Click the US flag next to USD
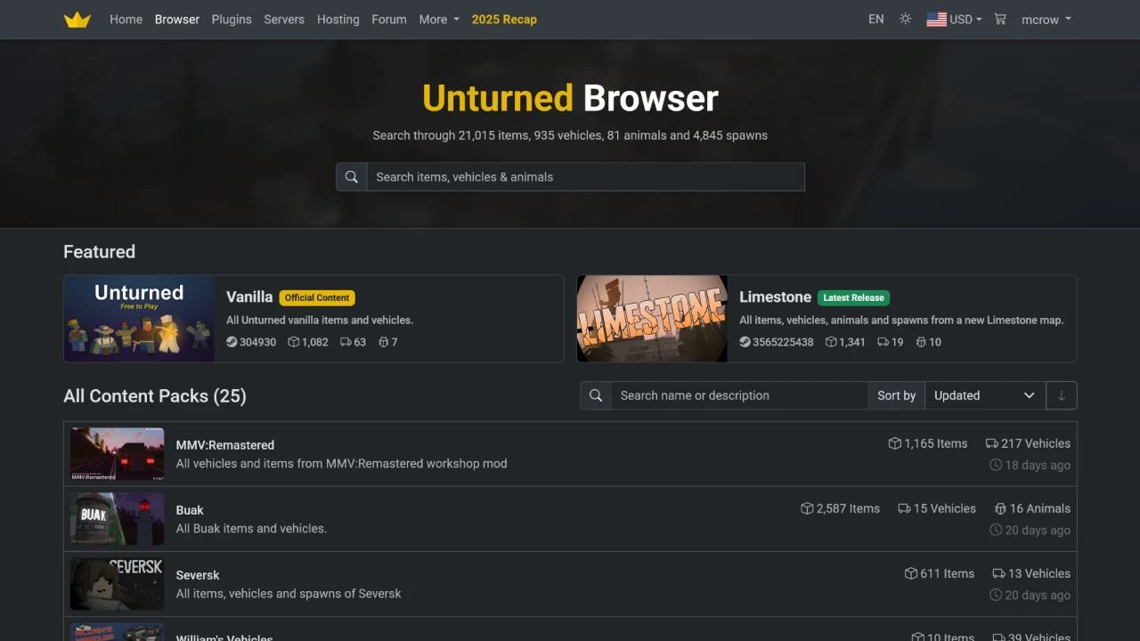The width and height of the screenshot is (1140, 641). click(936, 19)
